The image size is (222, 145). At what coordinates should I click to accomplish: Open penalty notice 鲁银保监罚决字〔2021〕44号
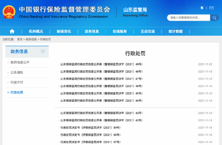(101, 101)
